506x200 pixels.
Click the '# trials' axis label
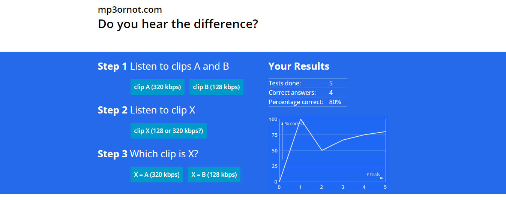point(373,174)
